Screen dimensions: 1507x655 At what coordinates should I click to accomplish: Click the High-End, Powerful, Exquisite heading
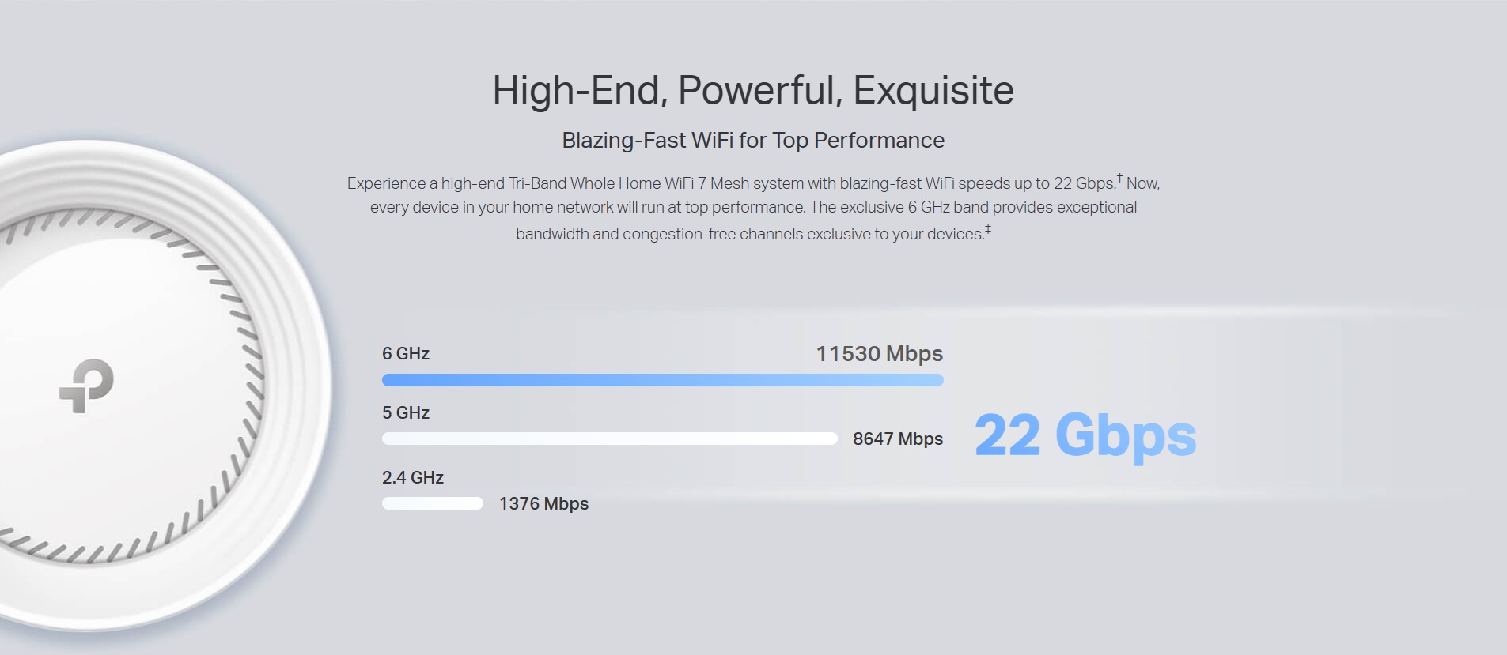pos(753,90)
